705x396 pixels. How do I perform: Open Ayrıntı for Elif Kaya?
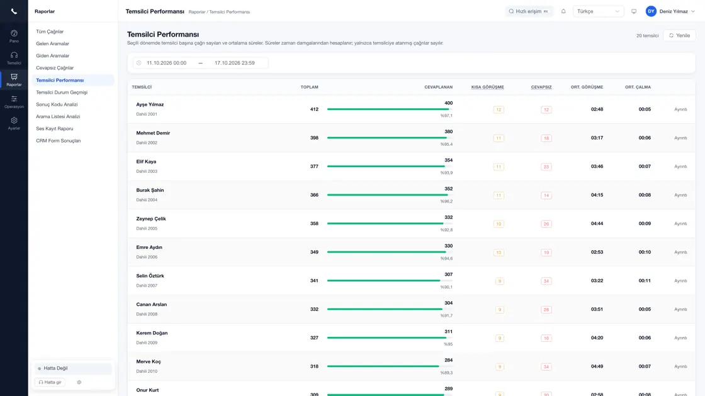coord(680,167)
